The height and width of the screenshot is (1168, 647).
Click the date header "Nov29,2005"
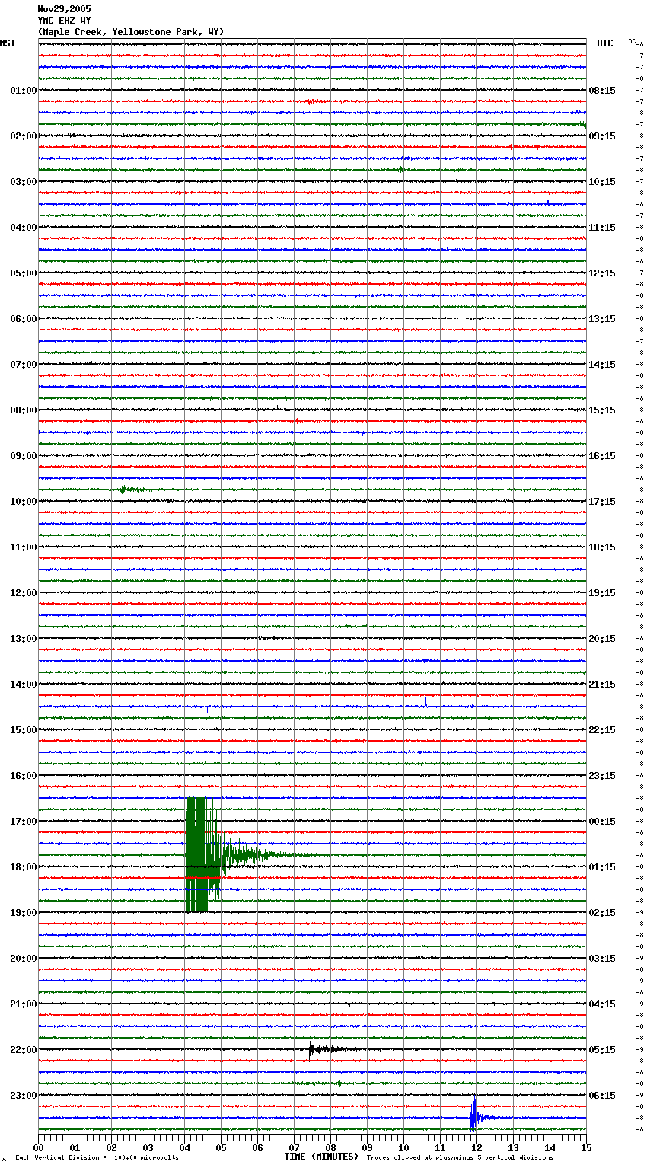pos(64,9)
